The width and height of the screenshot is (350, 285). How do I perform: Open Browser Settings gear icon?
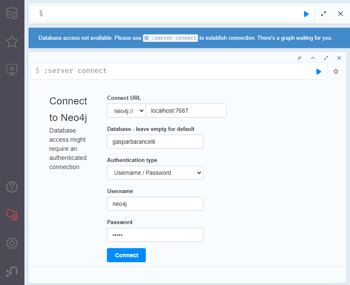(x=12, y=243)
